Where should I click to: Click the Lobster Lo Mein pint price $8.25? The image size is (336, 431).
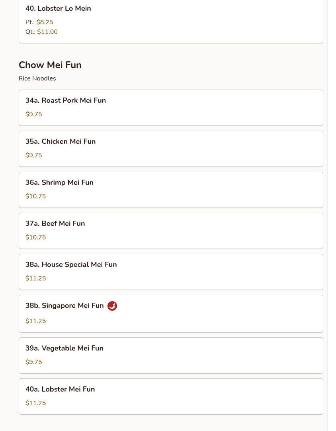coord(45,22)
